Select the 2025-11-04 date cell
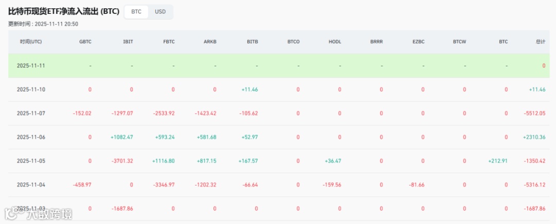The image size is (556, 224). pos(31,185)
